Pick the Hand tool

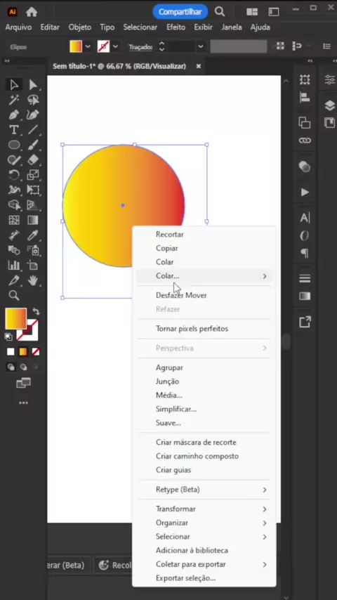(33, 280)
